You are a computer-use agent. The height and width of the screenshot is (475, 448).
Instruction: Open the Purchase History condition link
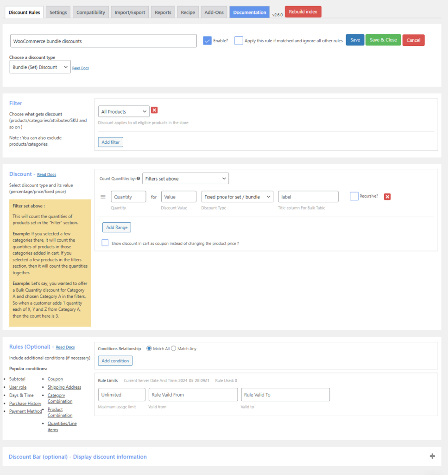coord(25,403)
